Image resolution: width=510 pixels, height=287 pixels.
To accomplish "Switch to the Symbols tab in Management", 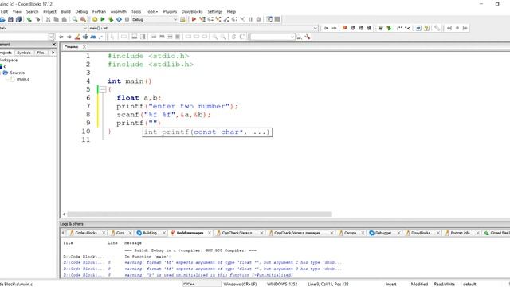I will [24, 53].
